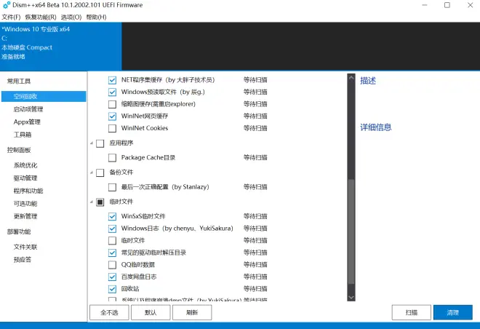The height and width of the screenshot is (329, 480).
Task: Click the 回收站 row label
Action: (x=130, y=288)
